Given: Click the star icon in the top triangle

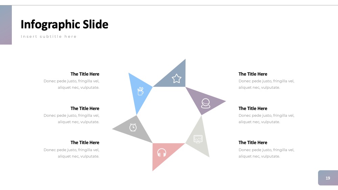Looking at the screenshot, I should pos(176,78).
